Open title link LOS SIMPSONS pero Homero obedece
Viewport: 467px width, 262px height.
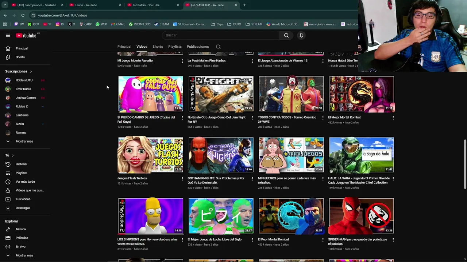click(147, 242)
